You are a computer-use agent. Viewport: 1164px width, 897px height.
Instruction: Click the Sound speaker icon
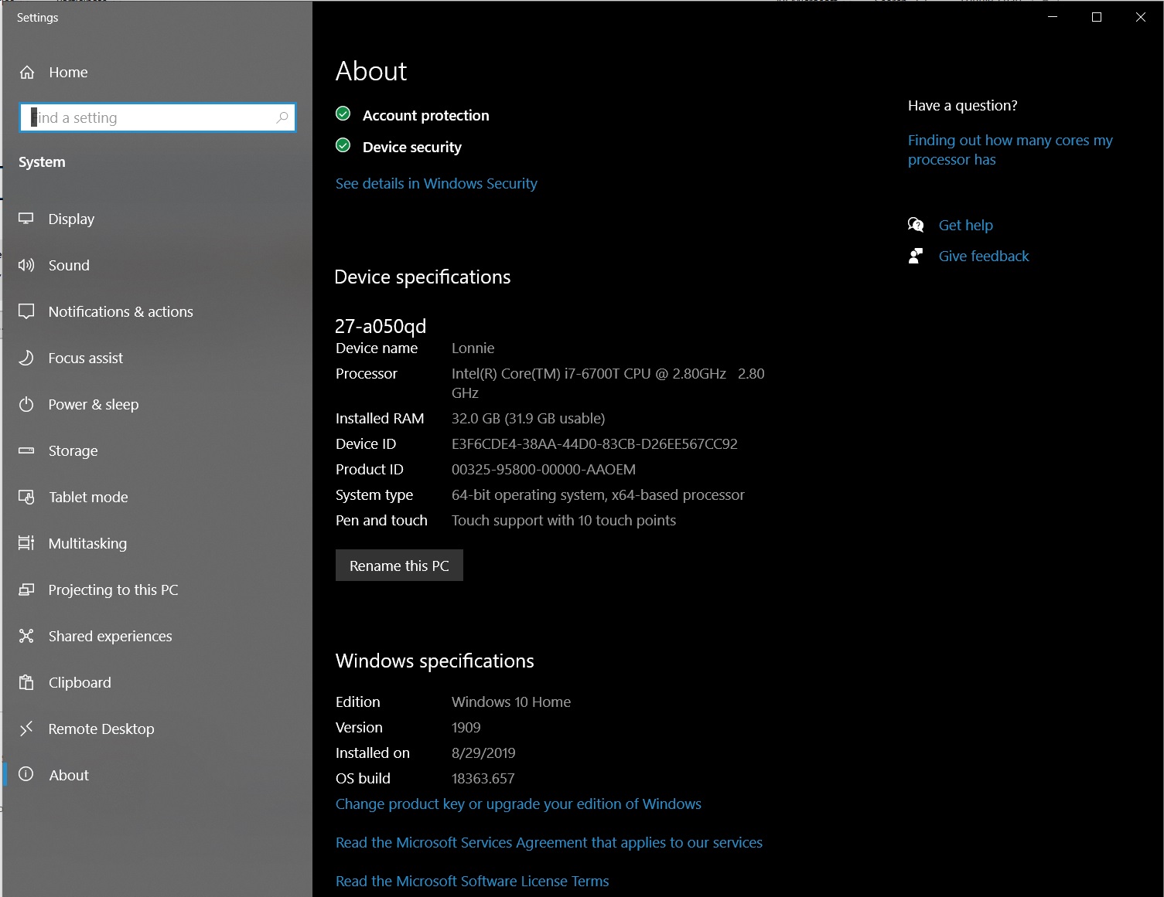tap(26, 265)
